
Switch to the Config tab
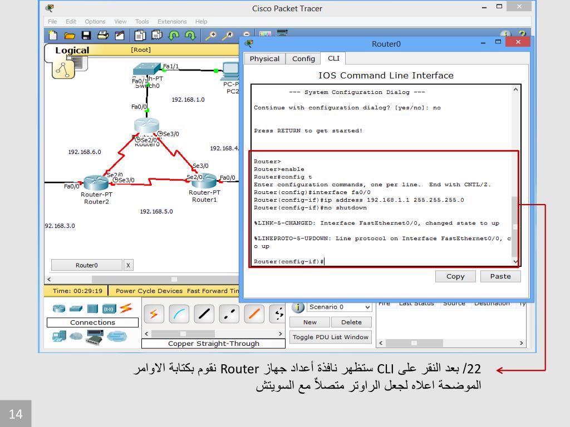click(x=303, y=59)
